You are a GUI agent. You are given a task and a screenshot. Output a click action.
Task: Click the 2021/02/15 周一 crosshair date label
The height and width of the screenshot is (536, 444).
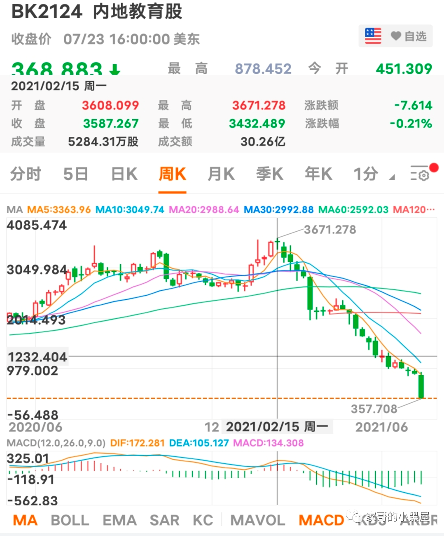coord(277,426)
